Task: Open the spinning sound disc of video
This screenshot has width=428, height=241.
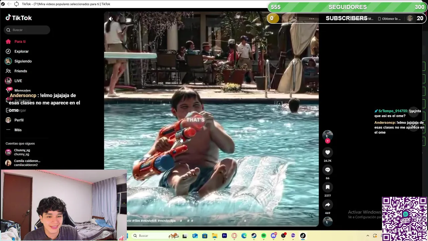Action: tap(328, 222)
